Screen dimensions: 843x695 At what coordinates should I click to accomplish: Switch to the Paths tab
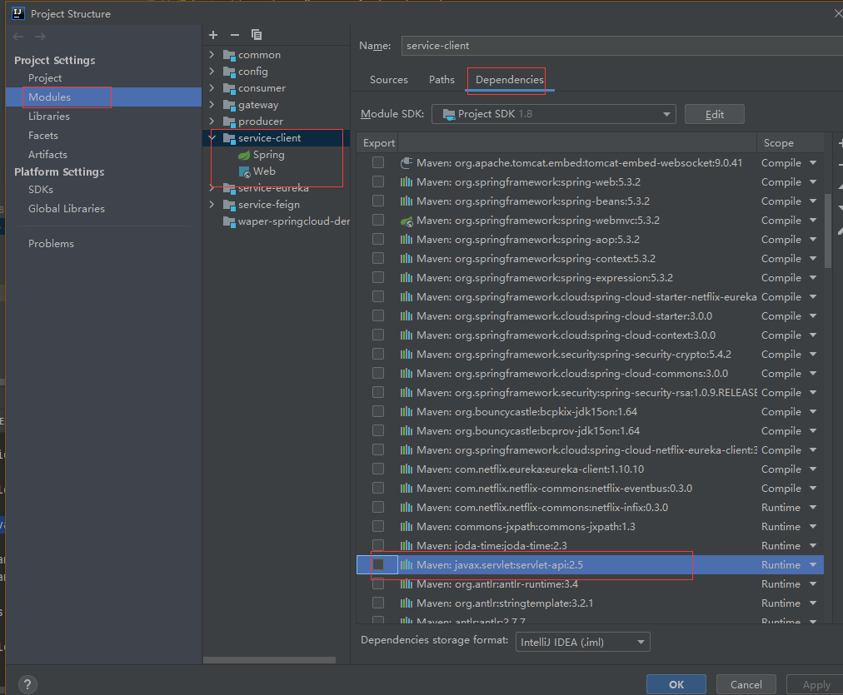click(441, 80)
